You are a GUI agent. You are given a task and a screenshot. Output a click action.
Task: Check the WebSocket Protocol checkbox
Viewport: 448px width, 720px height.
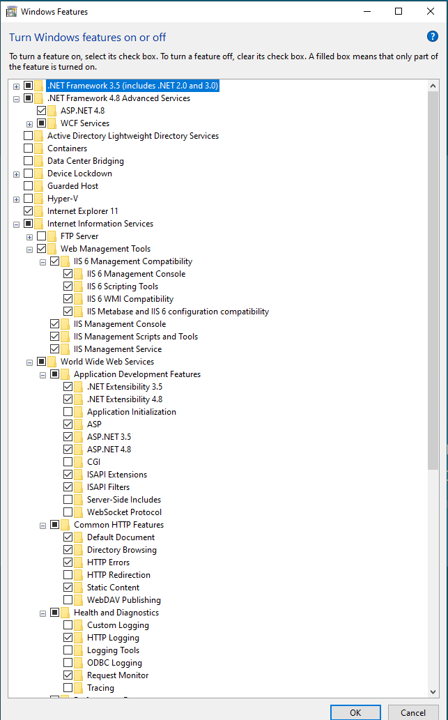click(68, 512)
